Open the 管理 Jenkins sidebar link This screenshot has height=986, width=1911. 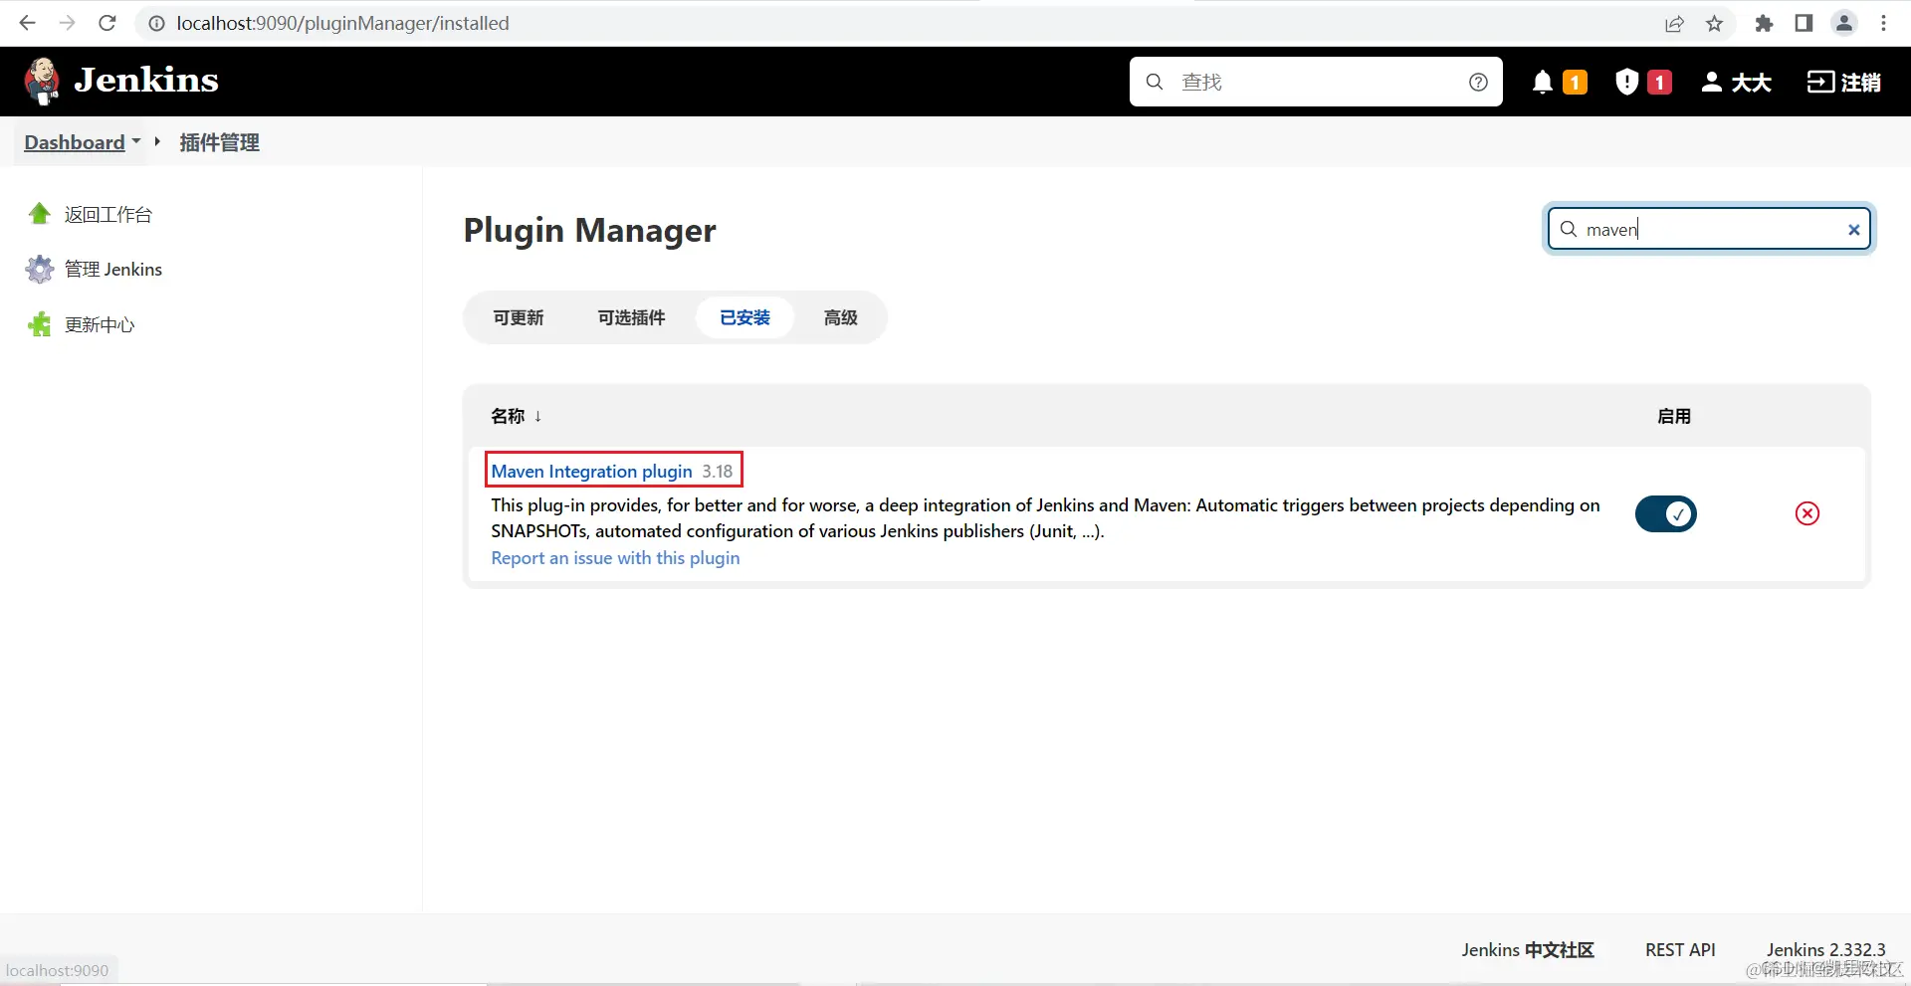113,269
